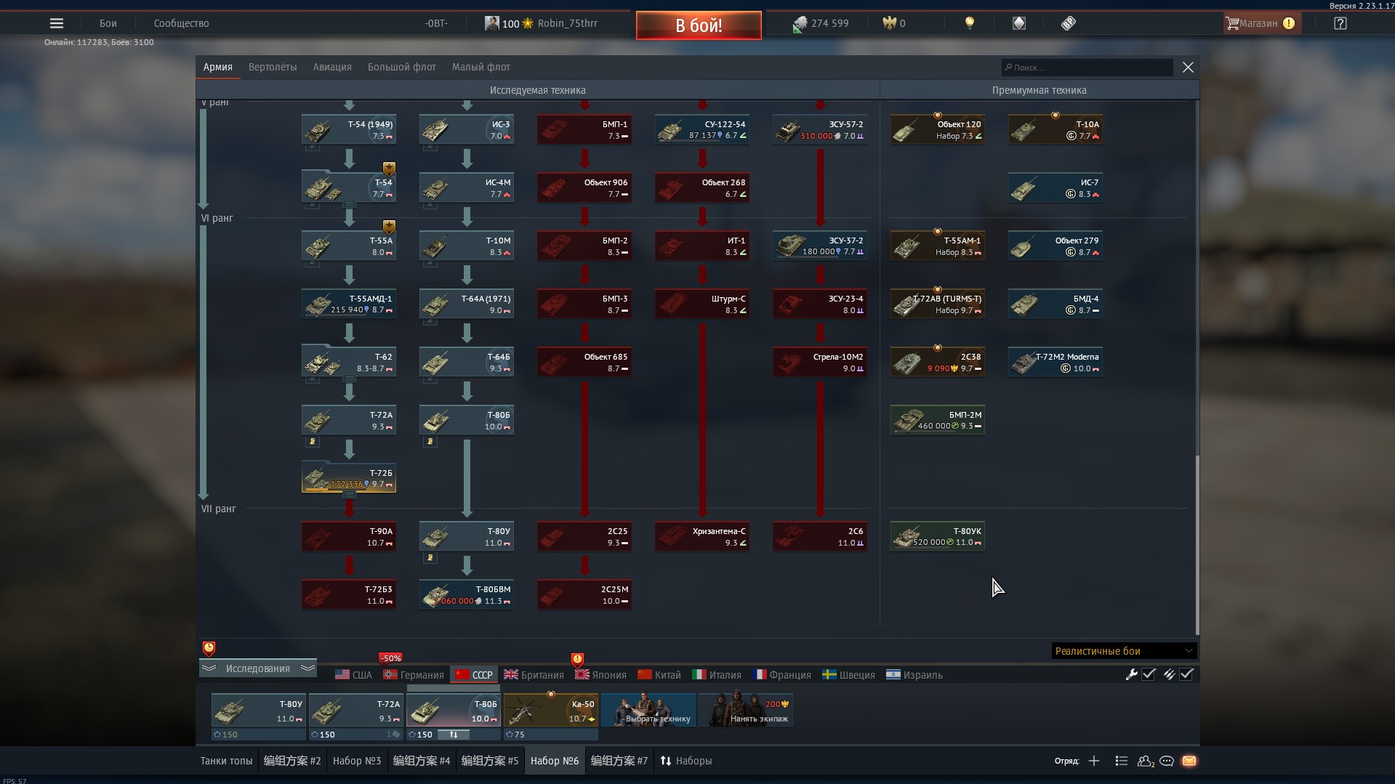Screen dimensions: 1395x784
Task: Select the Израиль nation tab
Action: coord(914,675)
